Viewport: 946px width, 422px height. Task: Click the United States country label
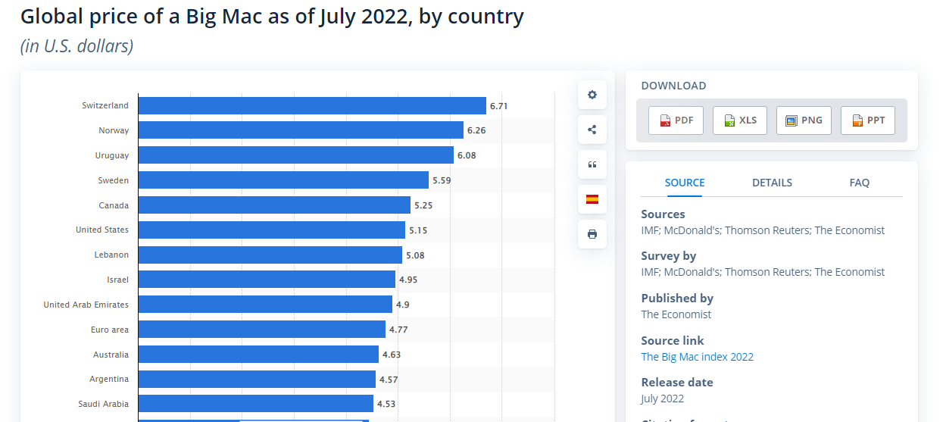click(102, 230)
